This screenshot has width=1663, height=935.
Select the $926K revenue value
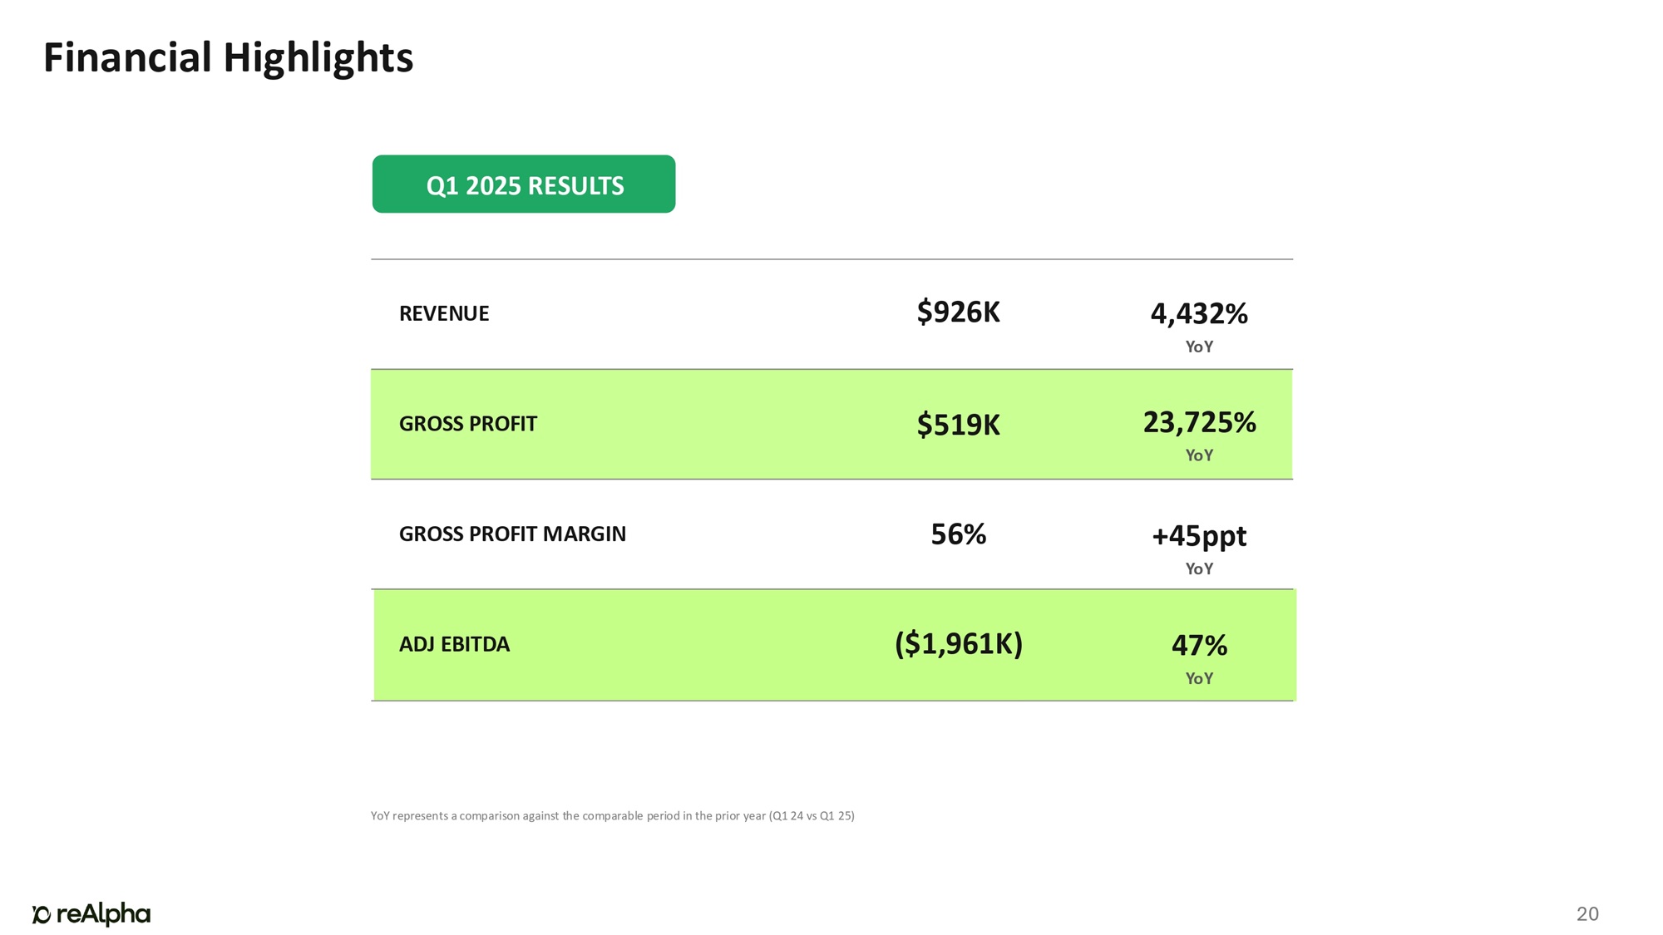click(x=958, y=312)
